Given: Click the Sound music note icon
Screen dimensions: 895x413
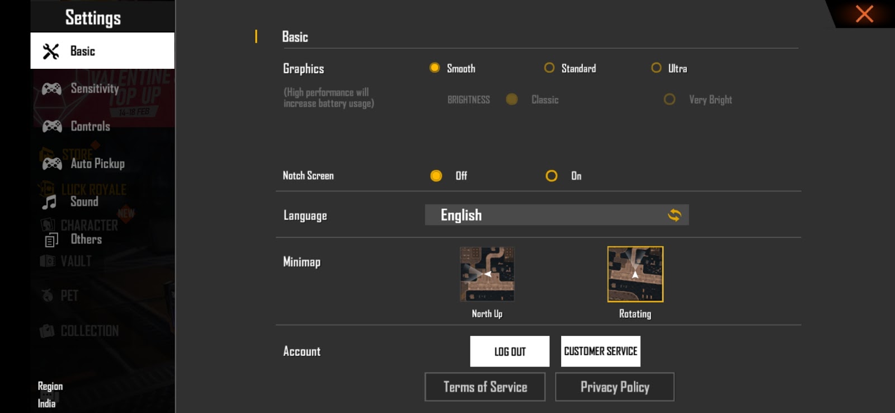Looking at the screenshot, I should 50,201.
